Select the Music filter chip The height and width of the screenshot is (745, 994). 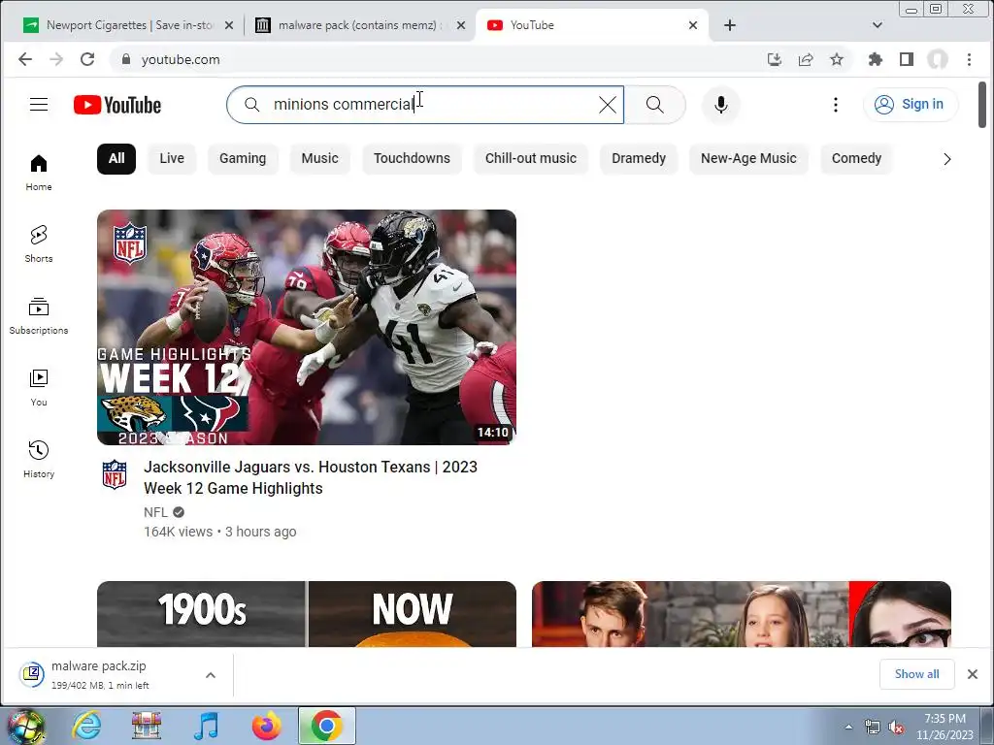tap(319, 158)
